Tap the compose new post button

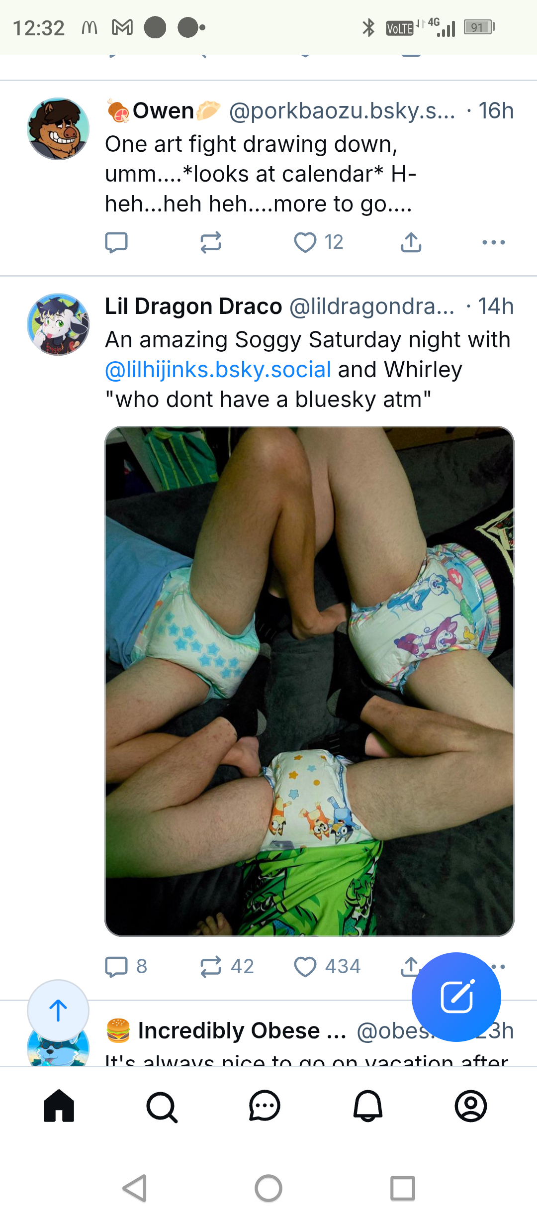coord(456,997)
